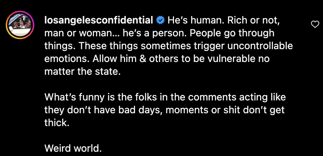The width and height of the screenshot is (323, 156).
Task: Click the word "emotions." in the comment
Action: (x=67, y=59)
